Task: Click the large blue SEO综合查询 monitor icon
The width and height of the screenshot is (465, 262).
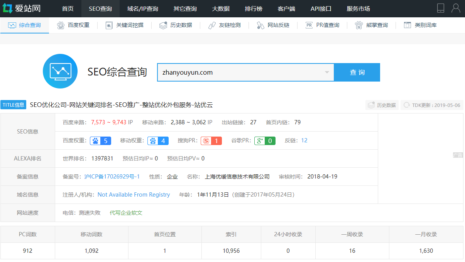Action: tap(60, 71)
